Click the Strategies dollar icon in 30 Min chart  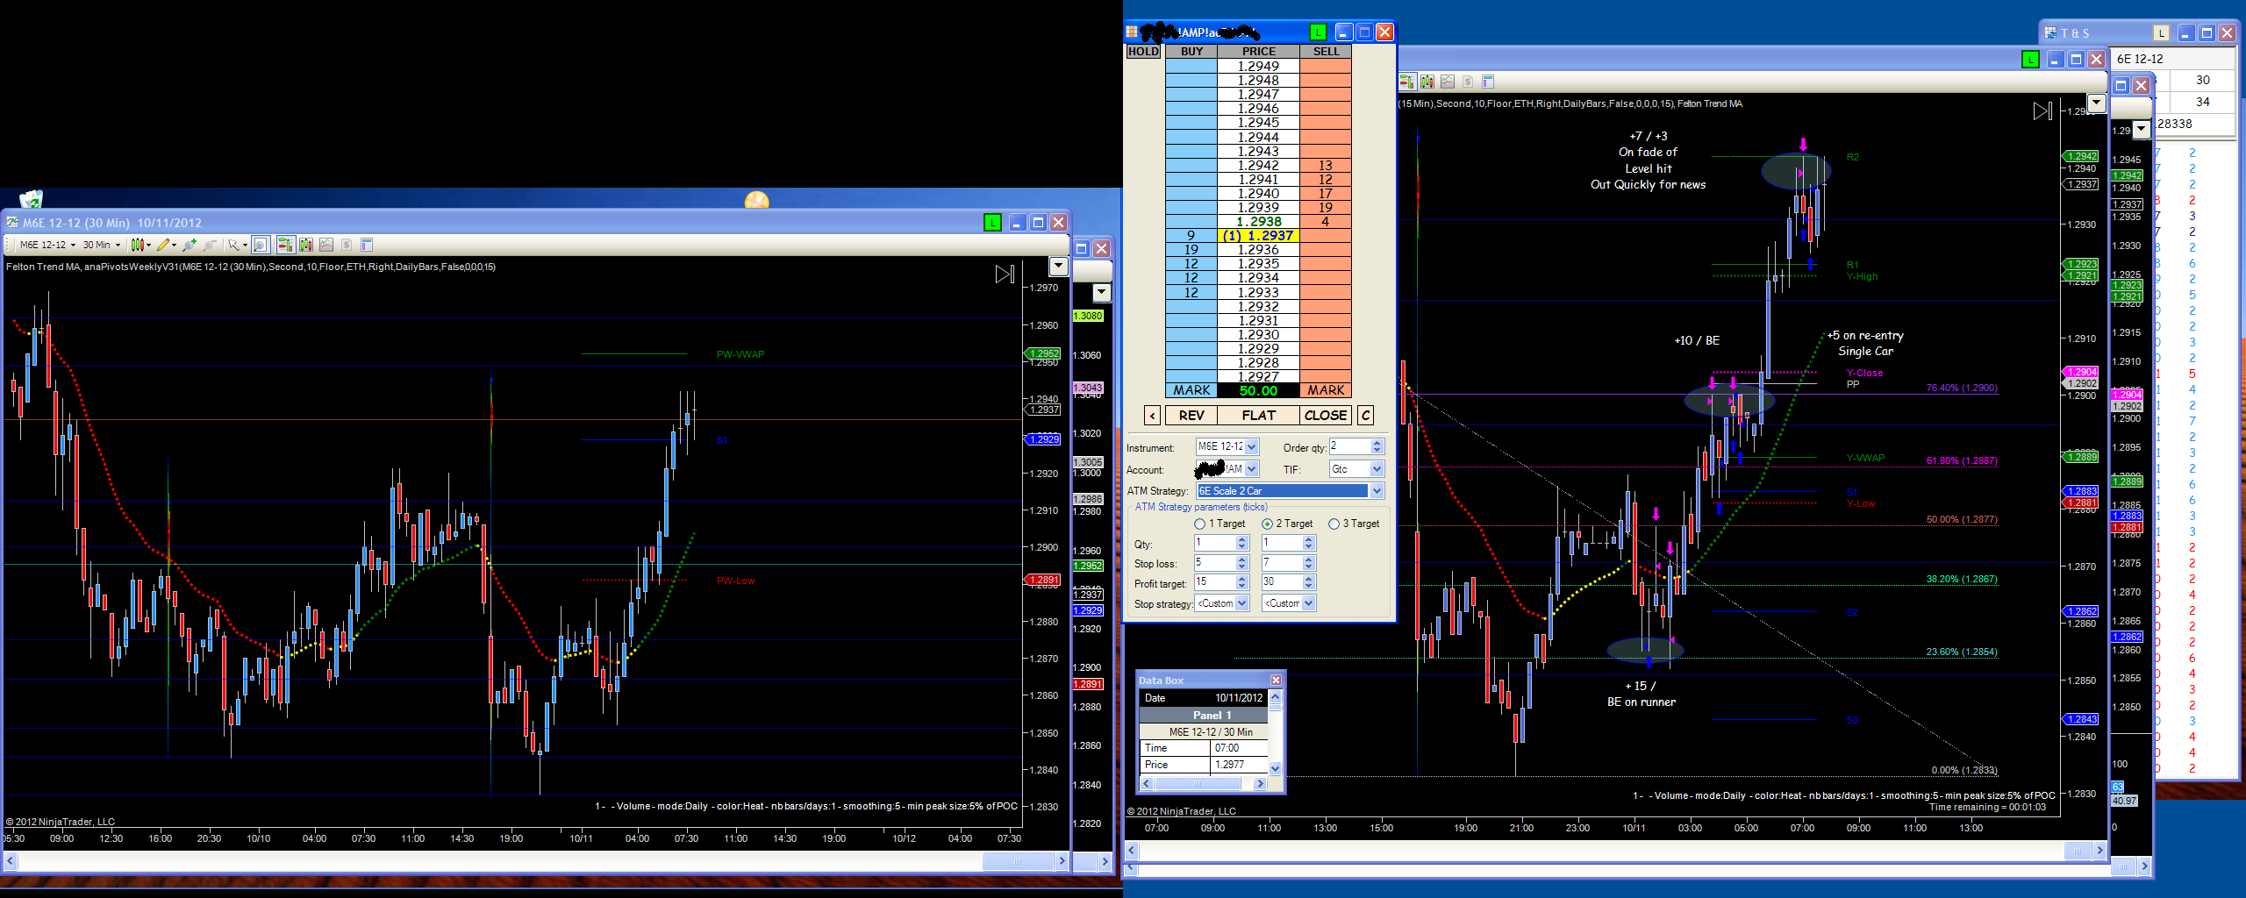tap(347, 245)
